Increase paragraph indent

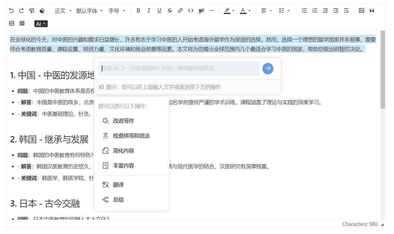[x=336, y=11]
